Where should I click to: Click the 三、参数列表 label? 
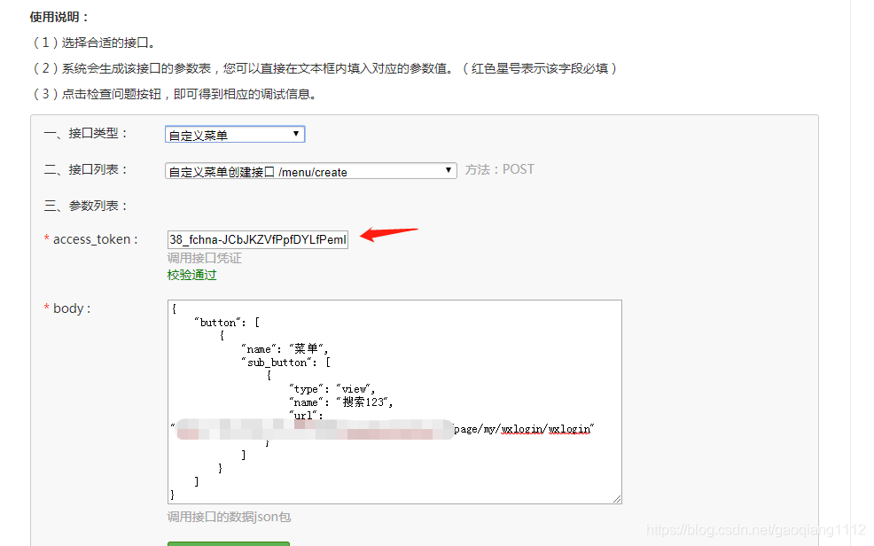click(x=86, y=206)
